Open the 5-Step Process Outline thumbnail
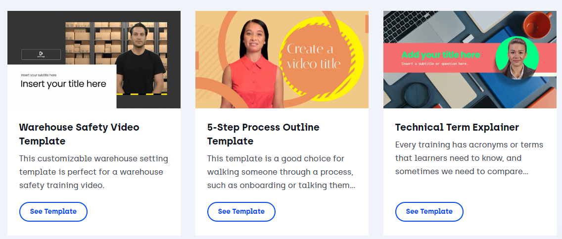Image resolution: width=562 pixels, height=239 pixels. [281, 59]
